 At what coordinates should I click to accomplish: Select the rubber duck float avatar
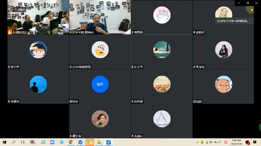[x=100, y=49]
